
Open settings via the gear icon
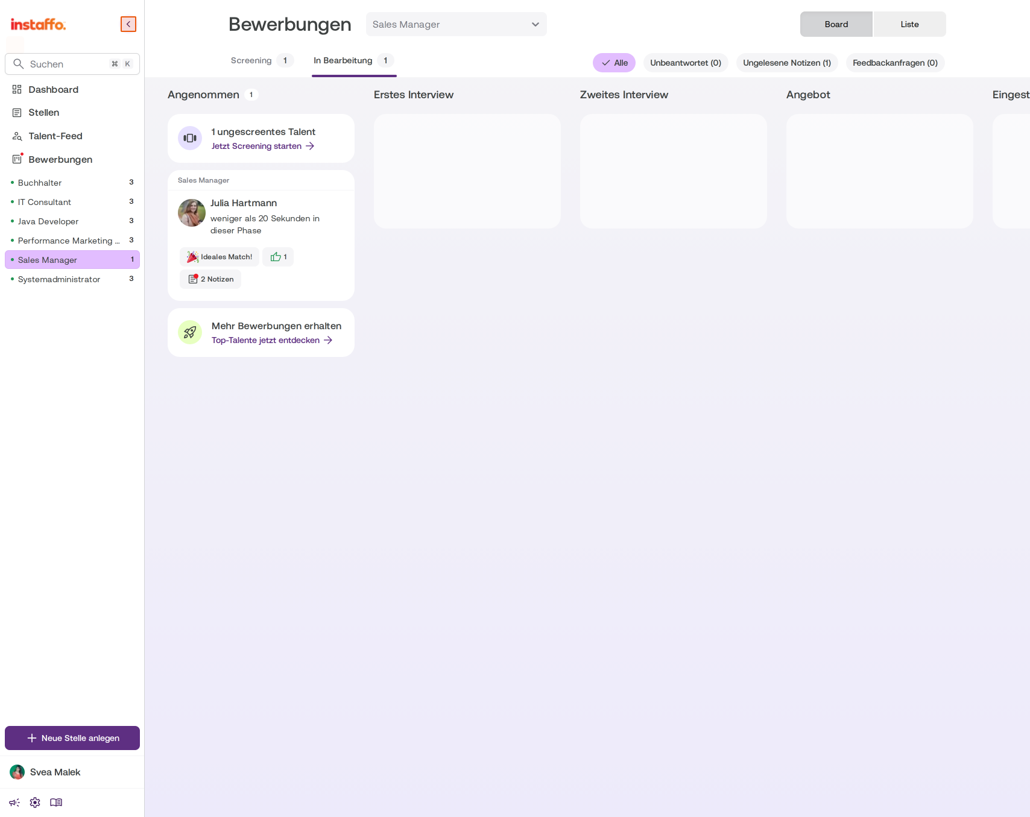tap(35, 803)
